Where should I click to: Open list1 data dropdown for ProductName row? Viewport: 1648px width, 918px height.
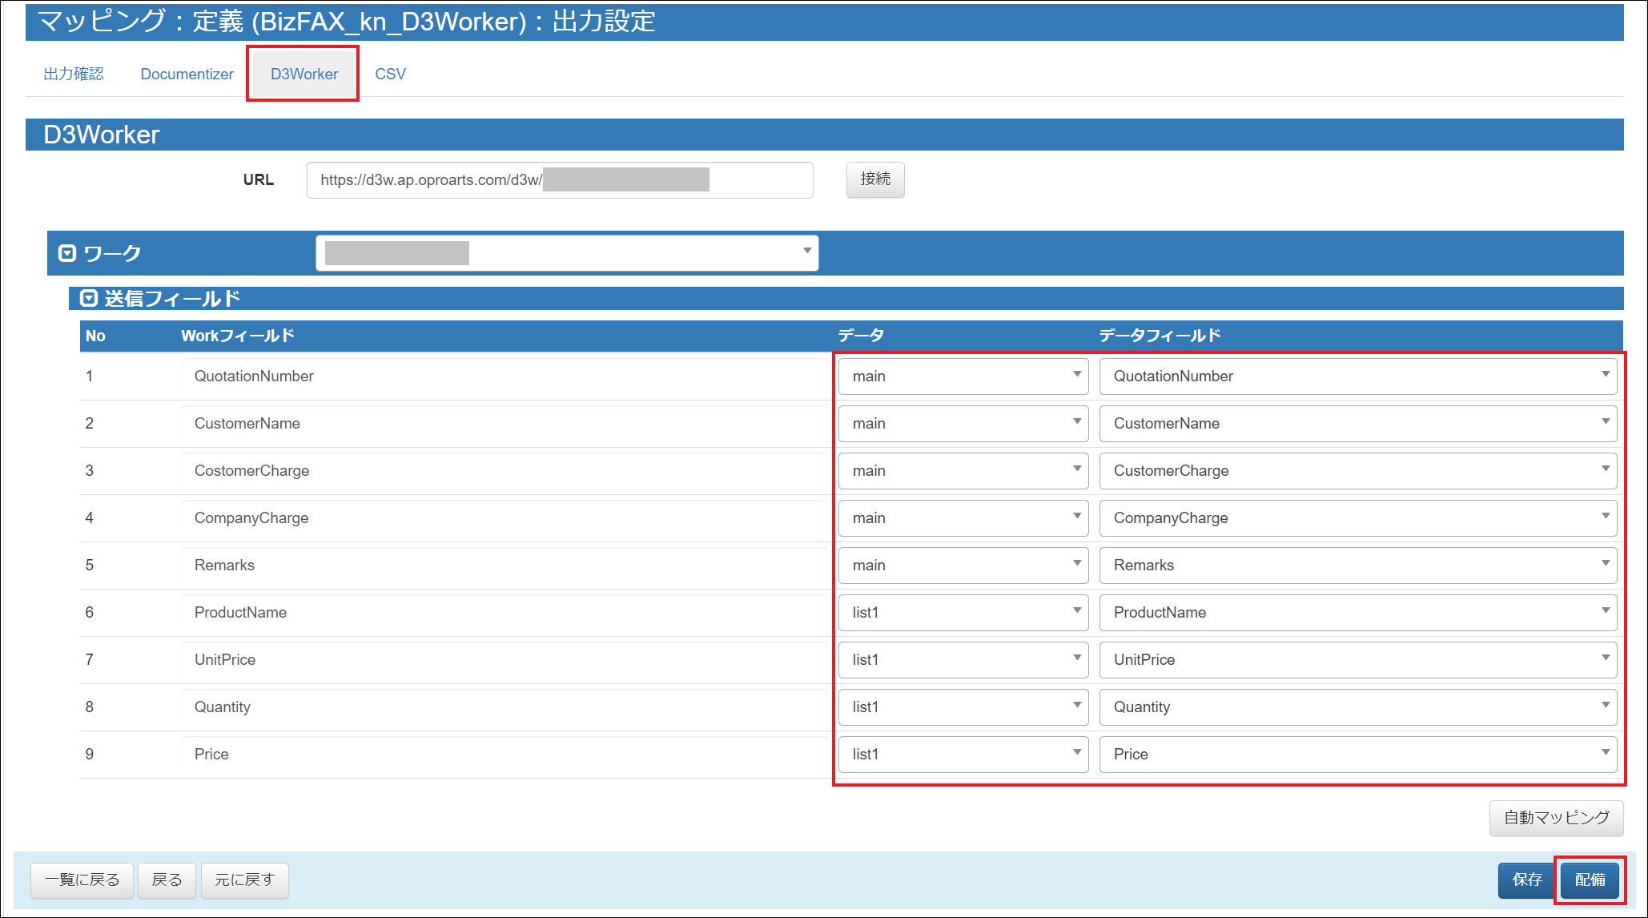coord(963,612)
